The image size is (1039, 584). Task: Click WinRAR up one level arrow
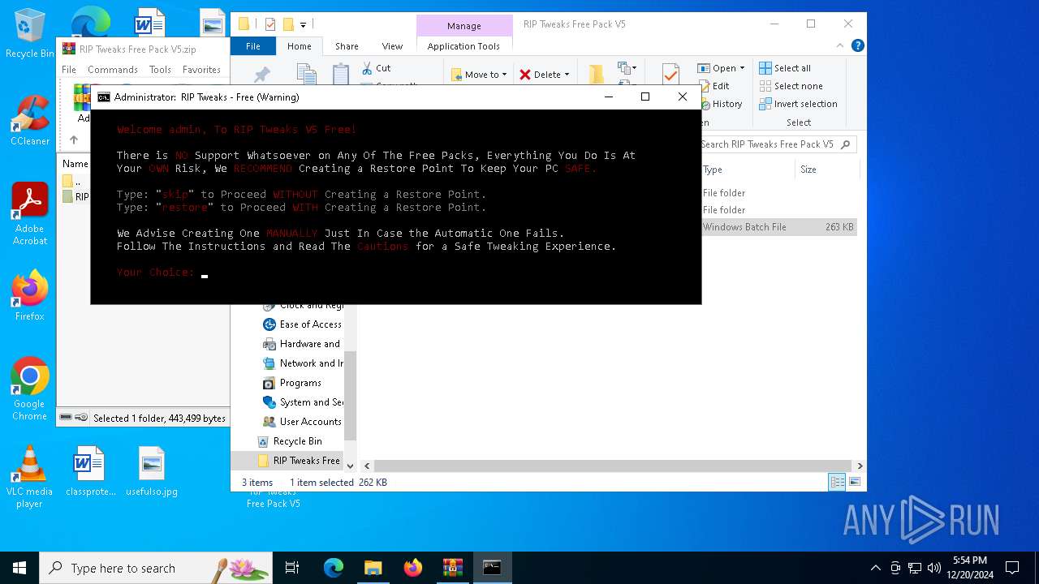[73, 140]
